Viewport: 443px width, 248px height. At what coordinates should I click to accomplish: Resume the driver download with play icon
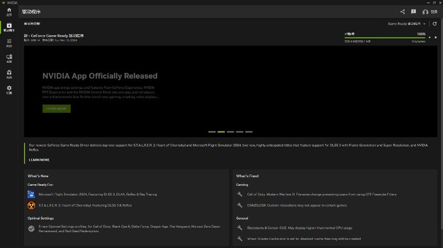pos(430,37)
